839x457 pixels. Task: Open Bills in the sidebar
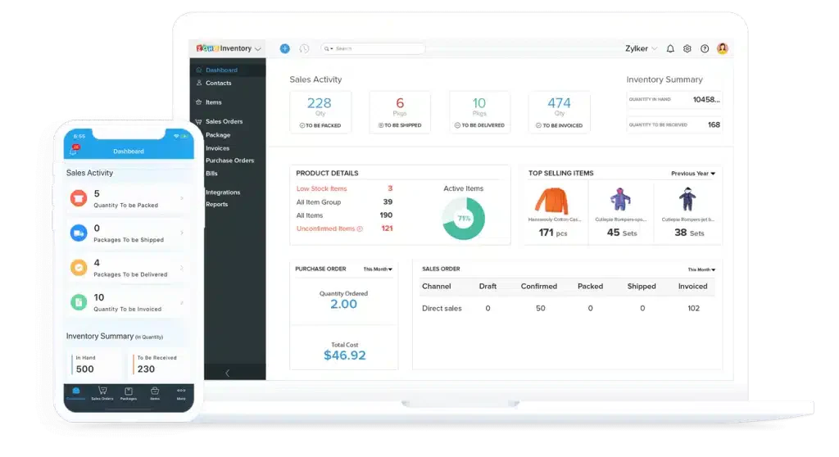click(x=211, y=174)
